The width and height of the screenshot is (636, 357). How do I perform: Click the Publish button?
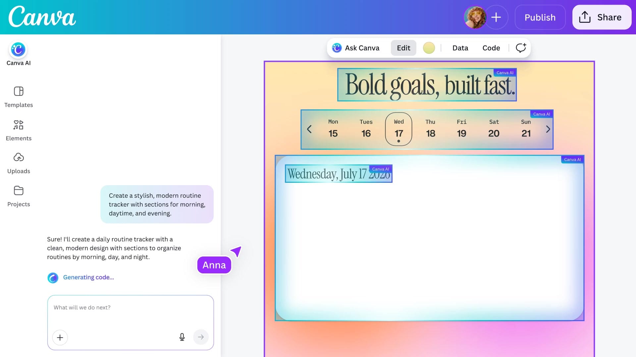(540, 17)
